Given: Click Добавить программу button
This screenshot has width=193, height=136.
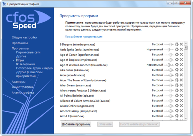Looking at the screenshot, I should (76, 124).
